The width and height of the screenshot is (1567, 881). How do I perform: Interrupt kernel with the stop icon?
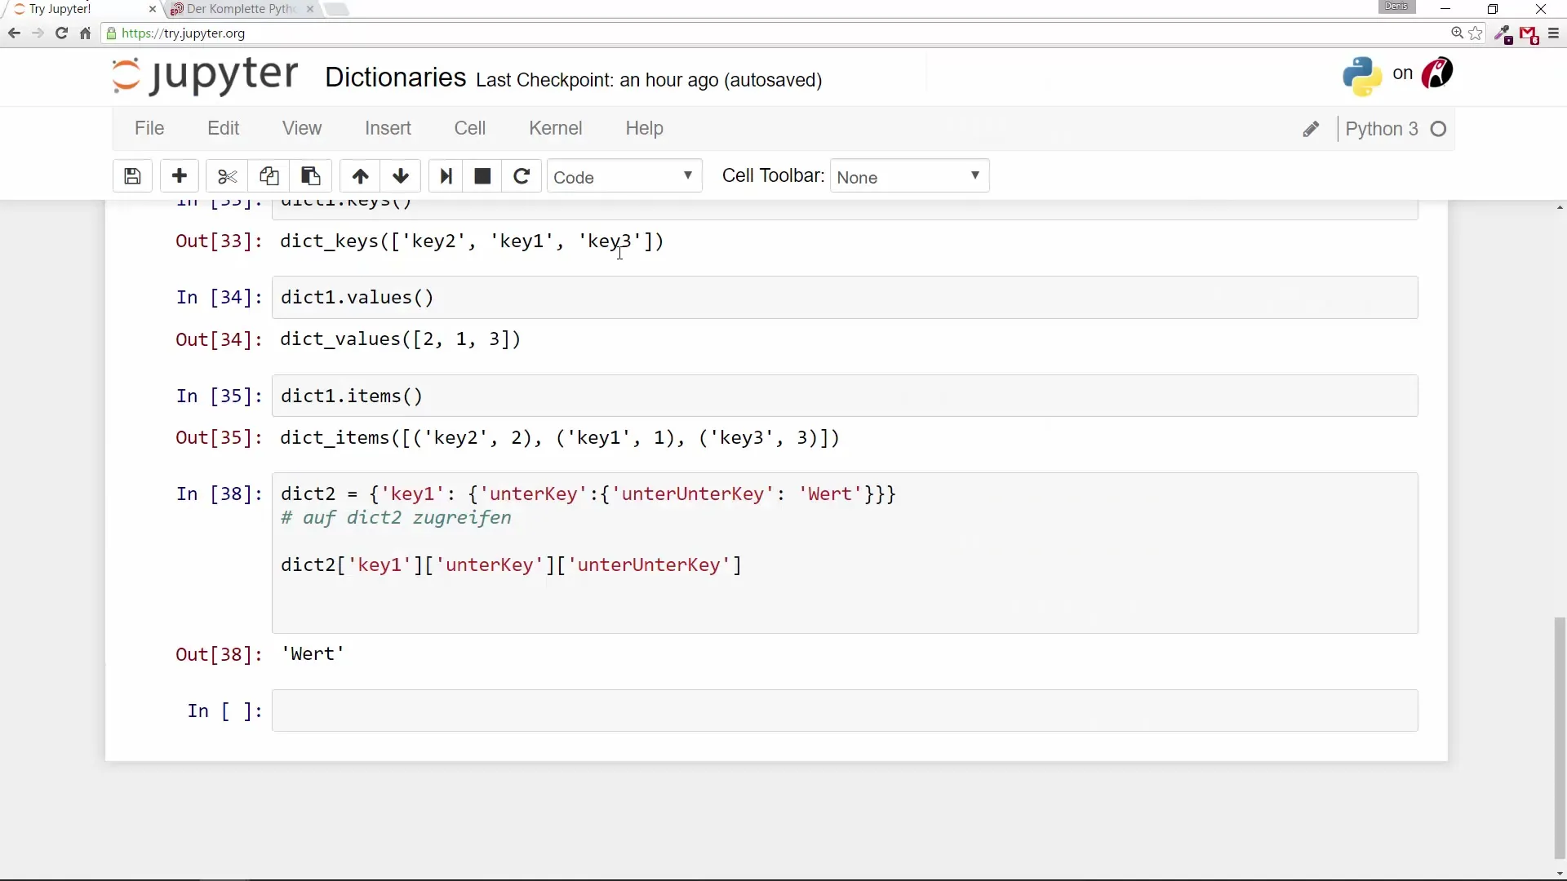(482, 176)
